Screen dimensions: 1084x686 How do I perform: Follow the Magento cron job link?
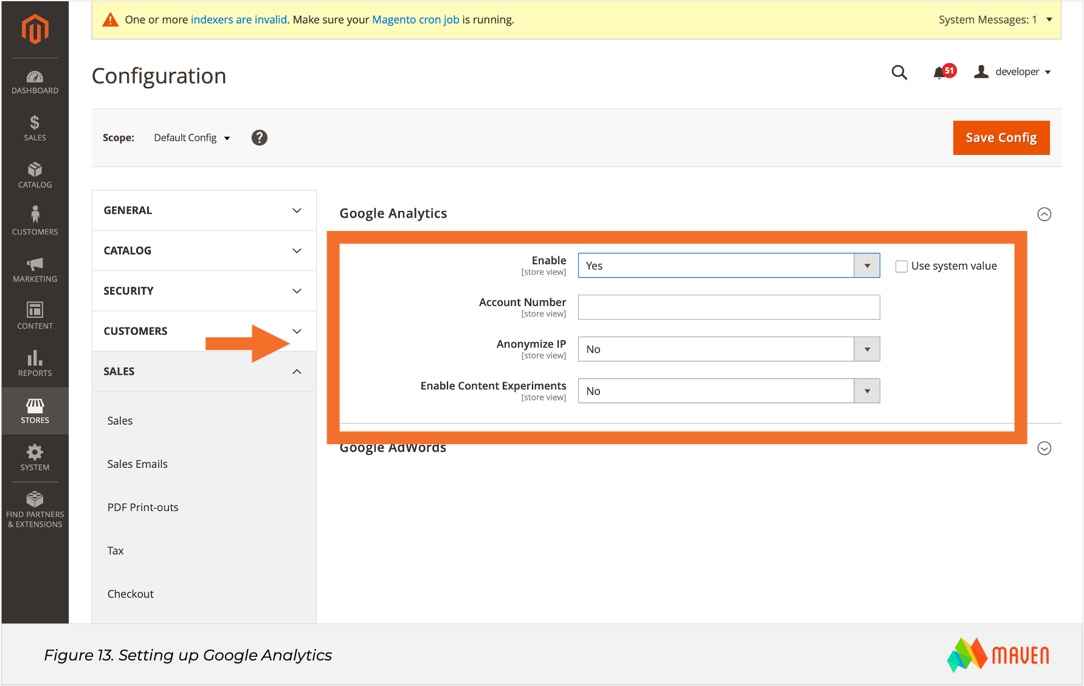pyautogui.click(x=416, y=19)
